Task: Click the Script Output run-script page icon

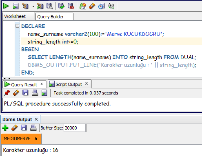Action: tap(44, 93)
